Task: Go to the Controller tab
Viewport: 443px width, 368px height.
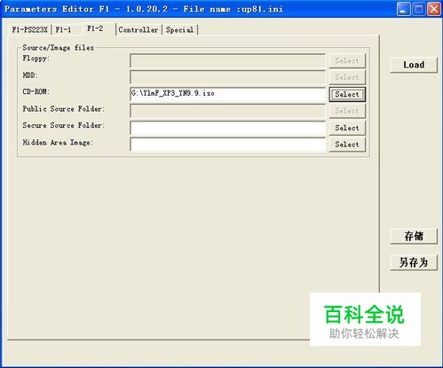Action: (138, 30)
